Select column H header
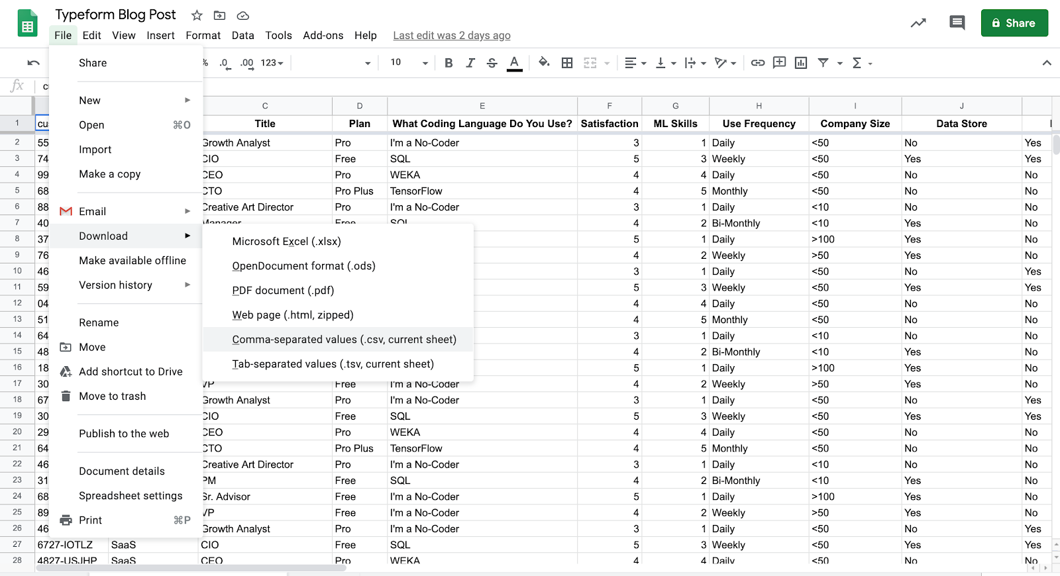Screen dimensions: 1060x576 coord(759,106)
